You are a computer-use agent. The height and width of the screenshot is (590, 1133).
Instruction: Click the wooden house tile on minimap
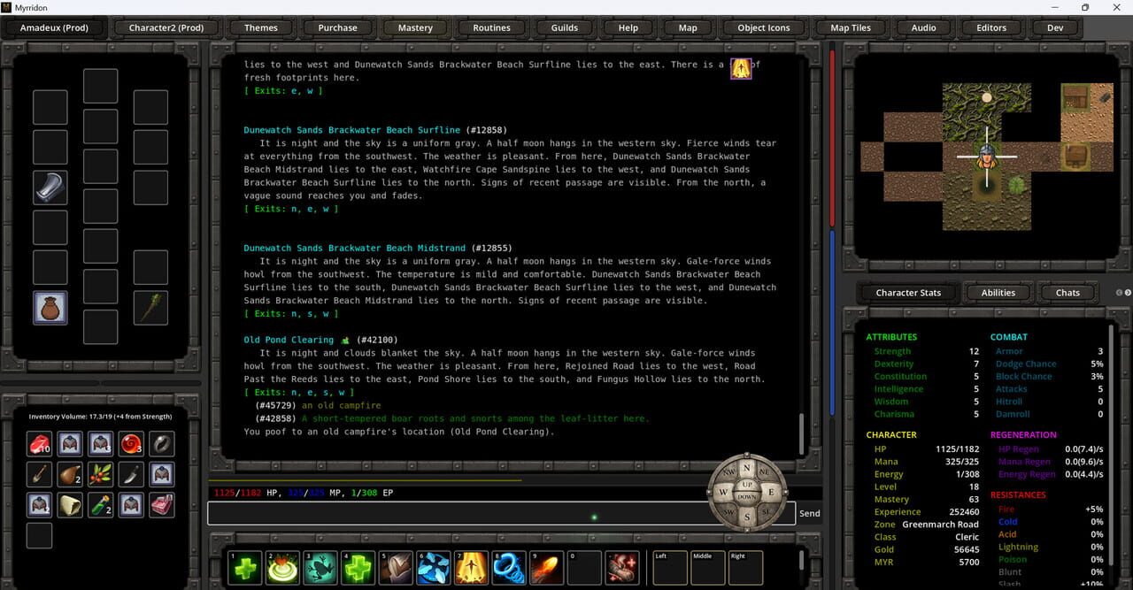(1075, 97)
